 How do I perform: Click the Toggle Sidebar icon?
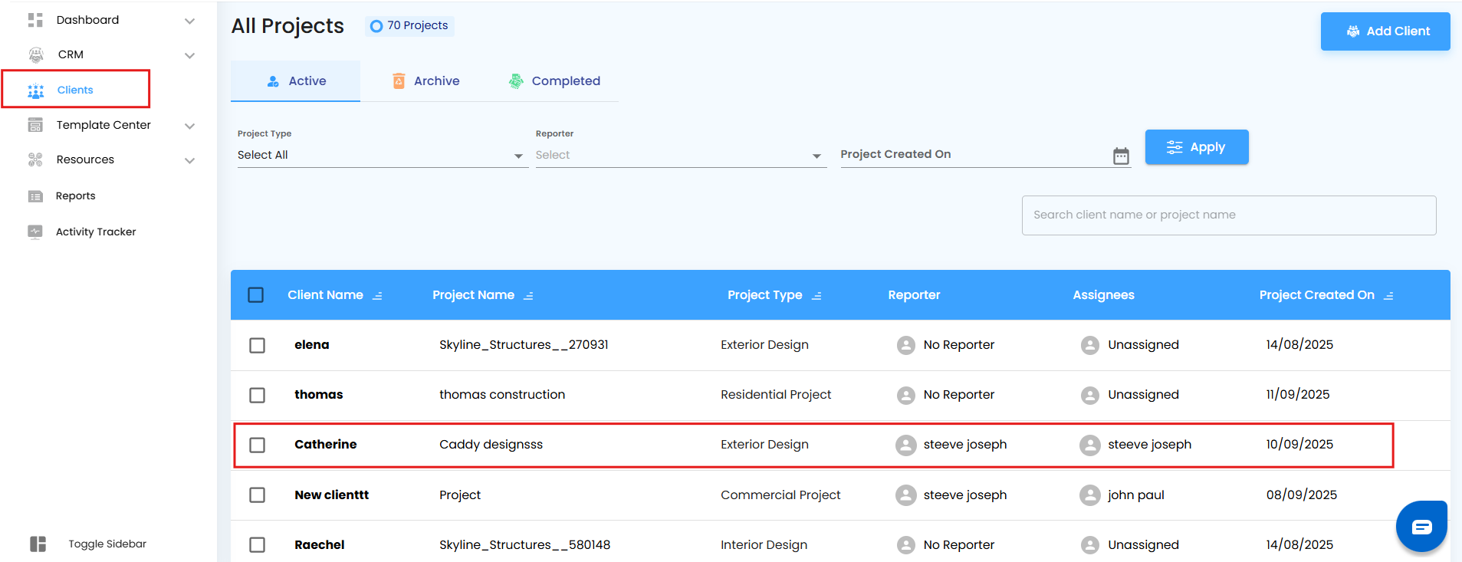pyautogui.click(x=38, y=544)
